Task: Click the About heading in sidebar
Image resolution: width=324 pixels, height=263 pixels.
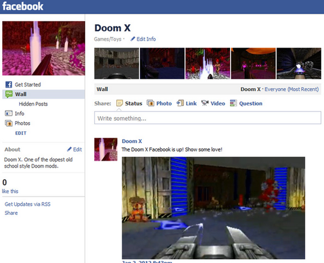Action: tap(12, 150)
